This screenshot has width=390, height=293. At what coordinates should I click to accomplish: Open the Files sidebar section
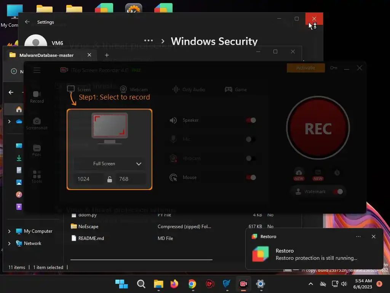click(x=37, y=150)
